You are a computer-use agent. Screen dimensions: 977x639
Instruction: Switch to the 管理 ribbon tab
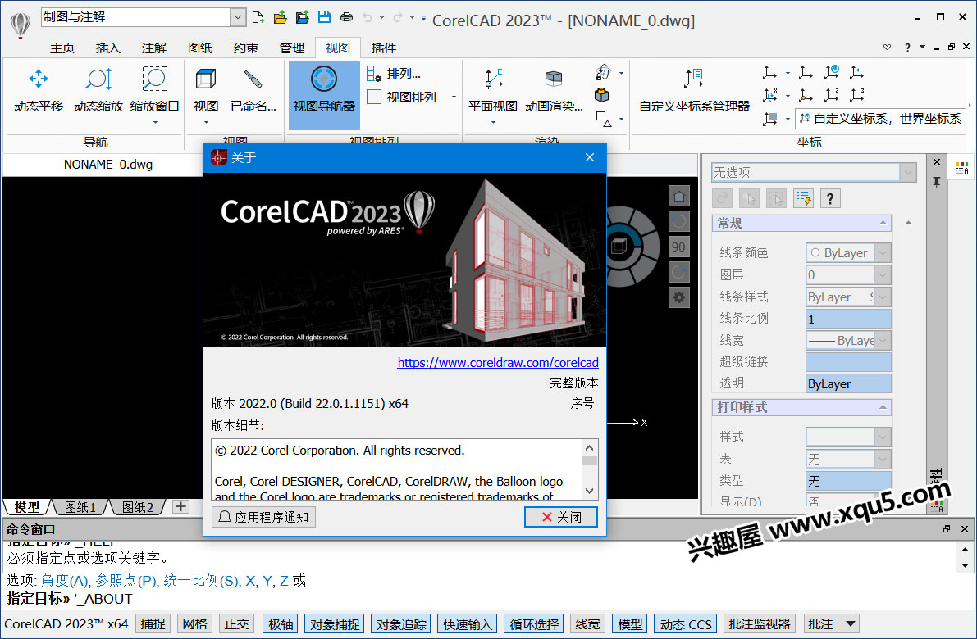(x=291, y=48)
